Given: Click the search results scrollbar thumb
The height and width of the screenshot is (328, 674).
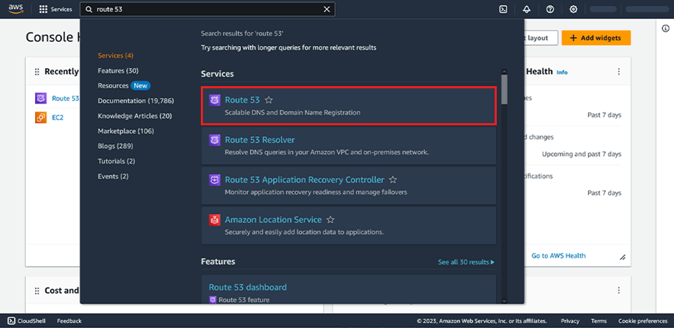Looking at the screenshot, I should (x=504, y=90).
